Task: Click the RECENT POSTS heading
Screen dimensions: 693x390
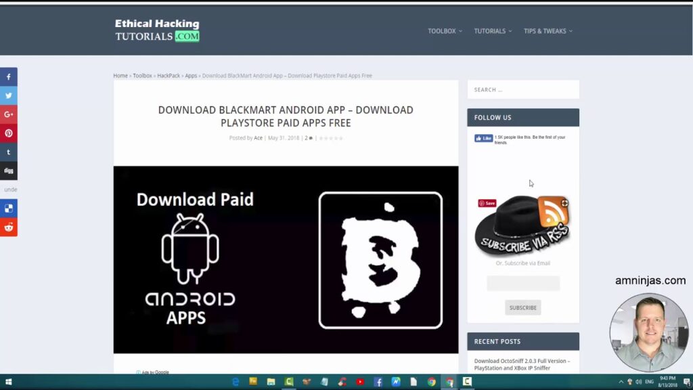Action: tap(497, 341)
